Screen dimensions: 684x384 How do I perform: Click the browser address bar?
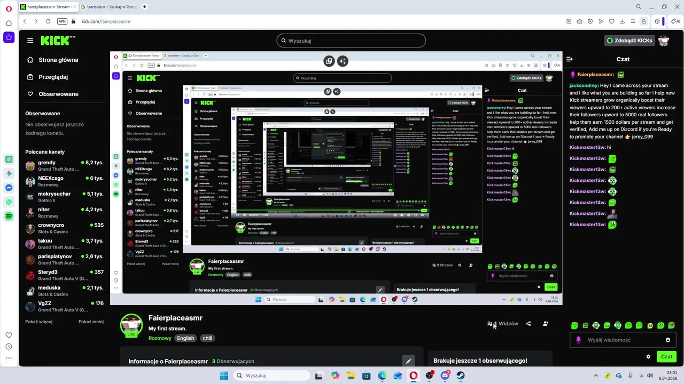click(321, 21)
